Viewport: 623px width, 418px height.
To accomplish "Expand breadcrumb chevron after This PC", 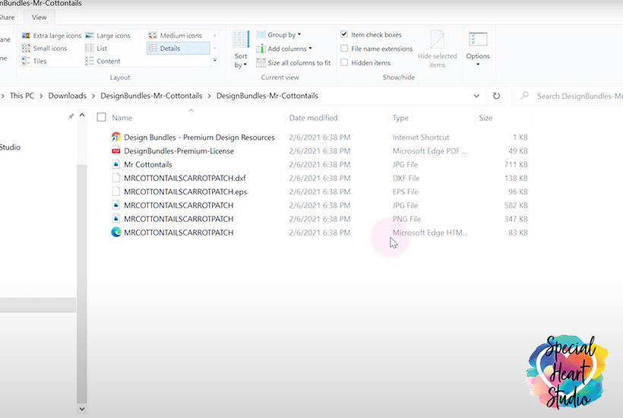I will 41,96.
